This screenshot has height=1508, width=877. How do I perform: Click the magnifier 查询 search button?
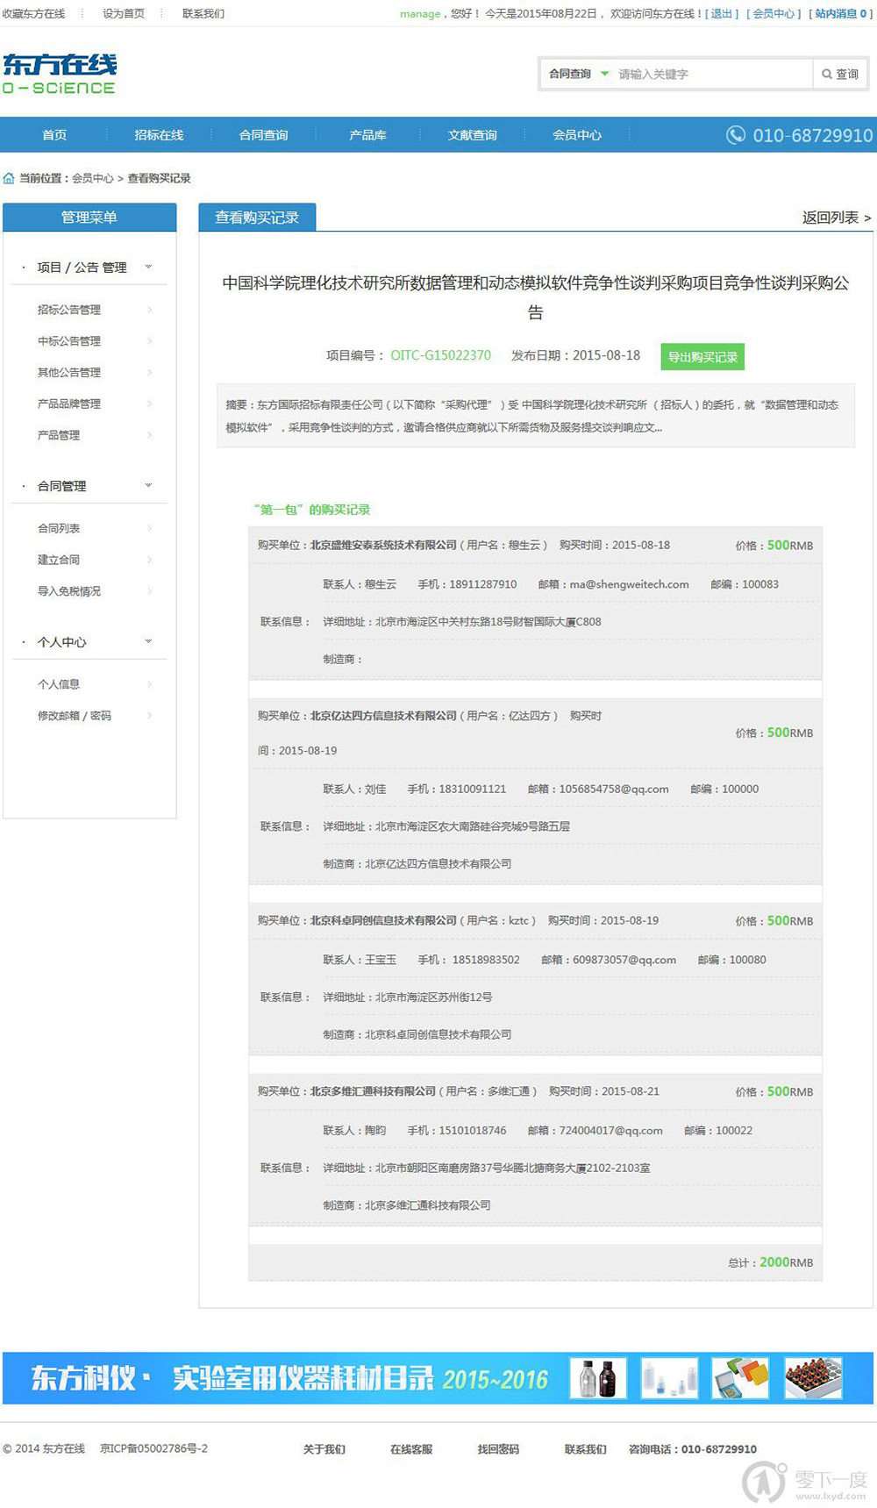click(x=839, y=75)
